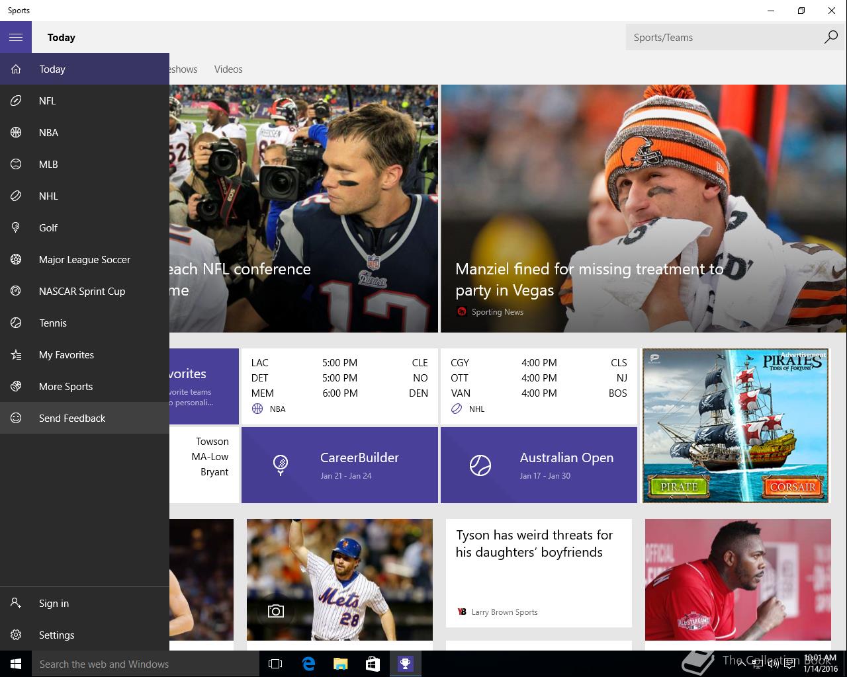
Task: Click the Tennis ball icon in sidebar
Action: 16,323
